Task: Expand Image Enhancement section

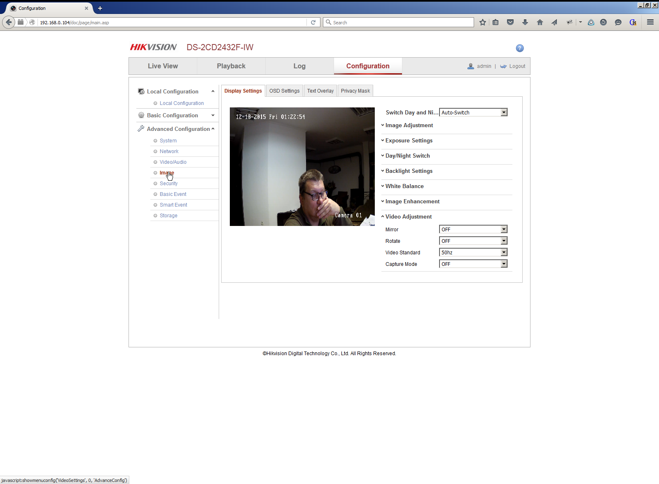Action: [410, 201]
